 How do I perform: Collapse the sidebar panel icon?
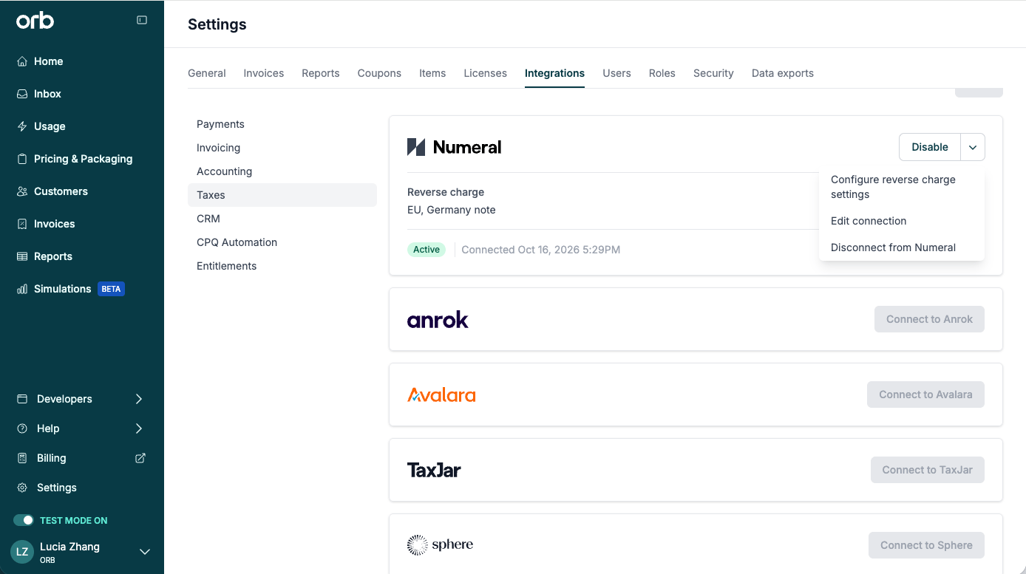142,20
